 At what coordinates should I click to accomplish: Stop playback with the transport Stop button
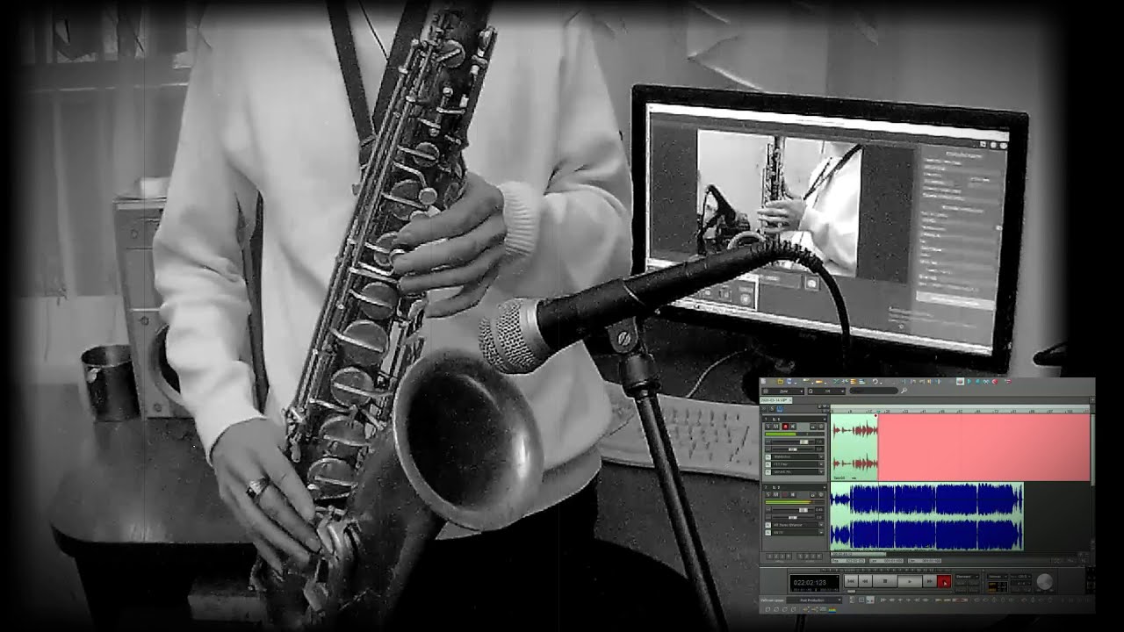(885, 581)
